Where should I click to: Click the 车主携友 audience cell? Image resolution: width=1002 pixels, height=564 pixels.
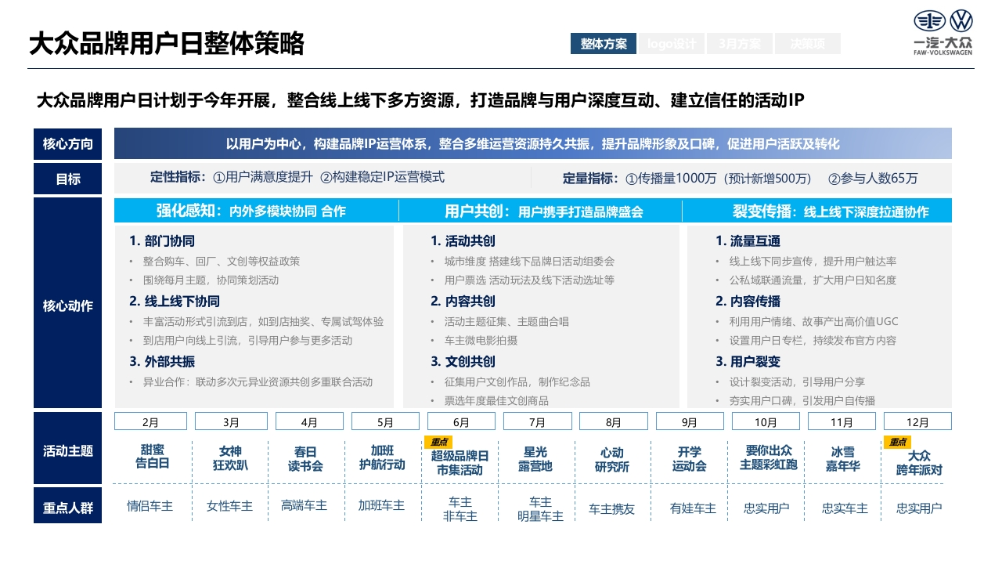click(x=611, y=509)
